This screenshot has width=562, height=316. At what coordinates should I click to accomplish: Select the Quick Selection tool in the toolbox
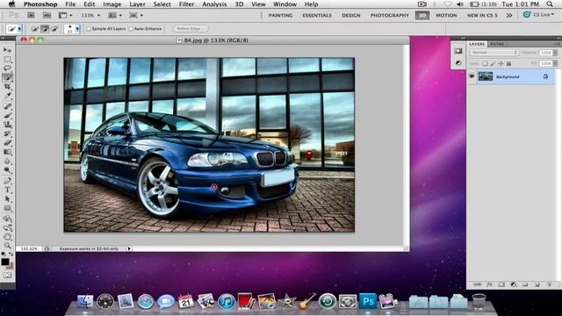click(x=7, y=77)
